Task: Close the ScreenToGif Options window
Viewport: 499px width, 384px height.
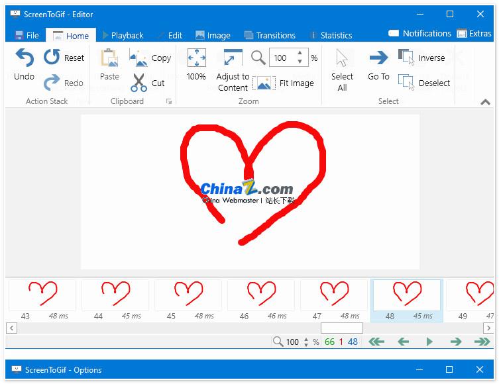Action: pyautogui.click(x=480, y=369)
